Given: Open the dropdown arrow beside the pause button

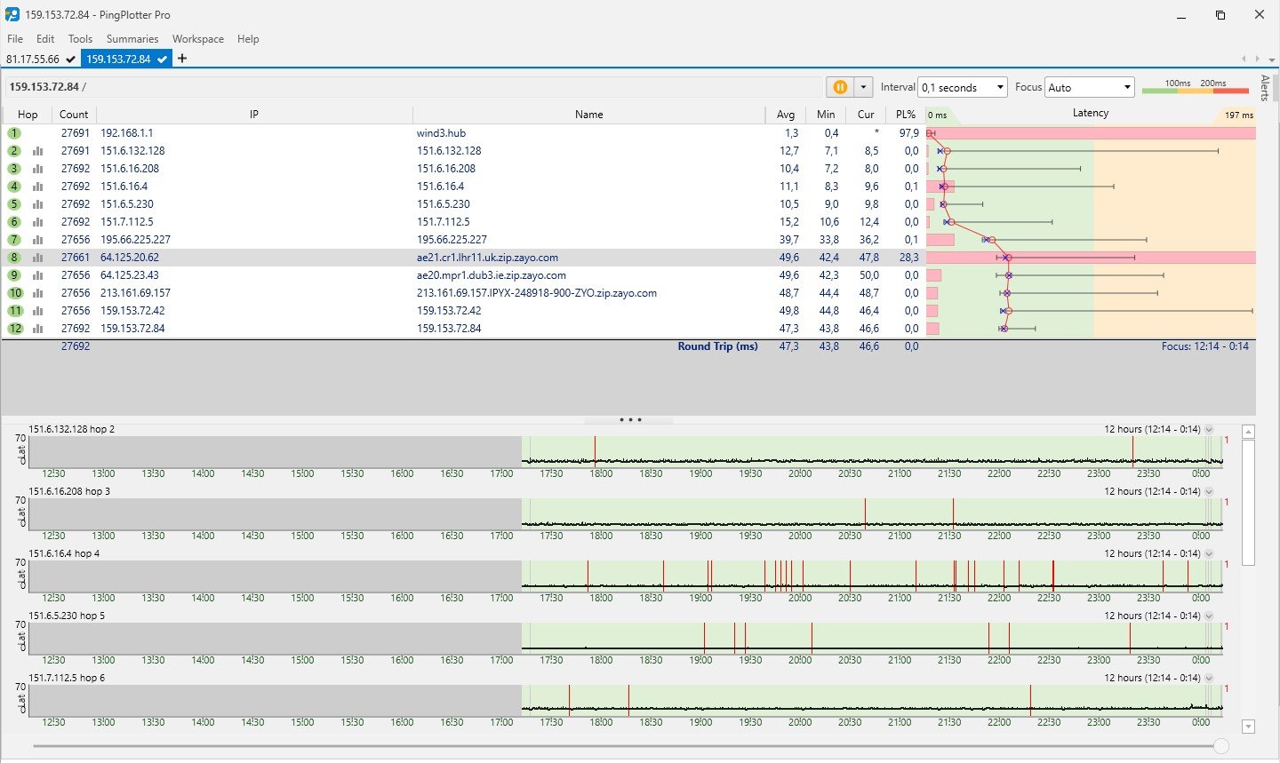Looking at the screenshot, I should (862, 87).
